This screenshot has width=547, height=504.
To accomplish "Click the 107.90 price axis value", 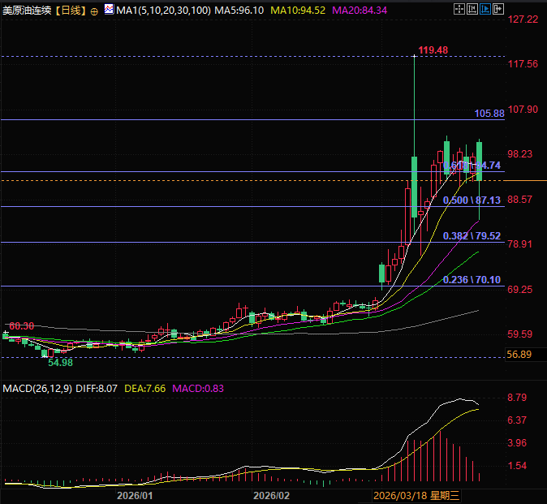I will point(523,110).
